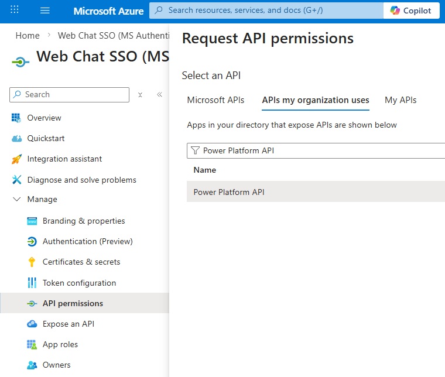
Task: Click the Overview sidebar icon
Action: 16,118
